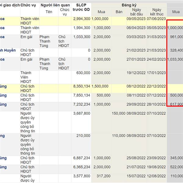Select end date 24/02/2023

[156, 59]
